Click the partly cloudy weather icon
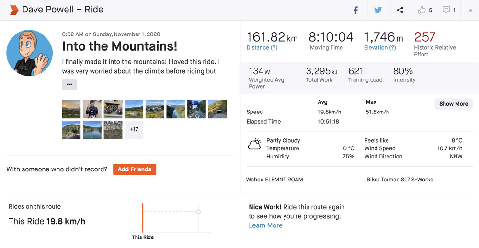This screenshot has height=248, width=479. pos(254,144)
